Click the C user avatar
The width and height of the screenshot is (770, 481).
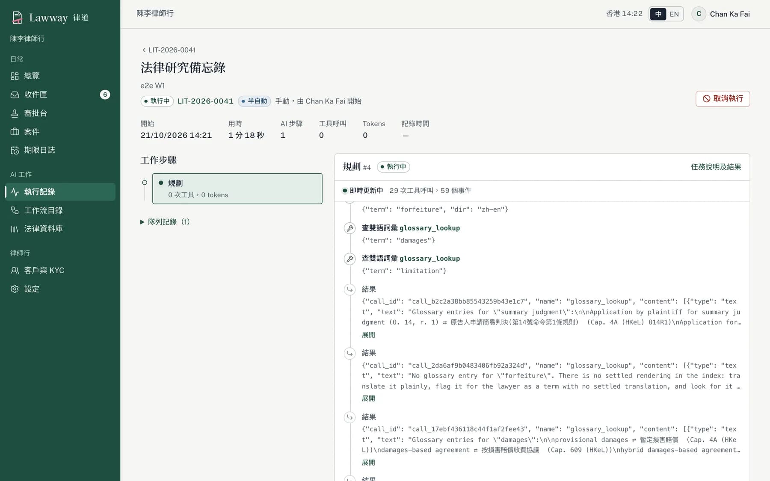[699, 14]
